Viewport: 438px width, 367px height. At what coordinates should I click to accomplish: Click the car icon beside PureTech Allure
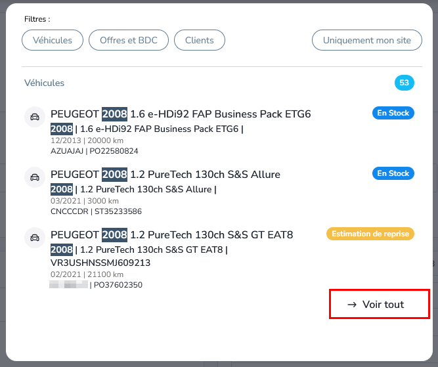(35, 177)
